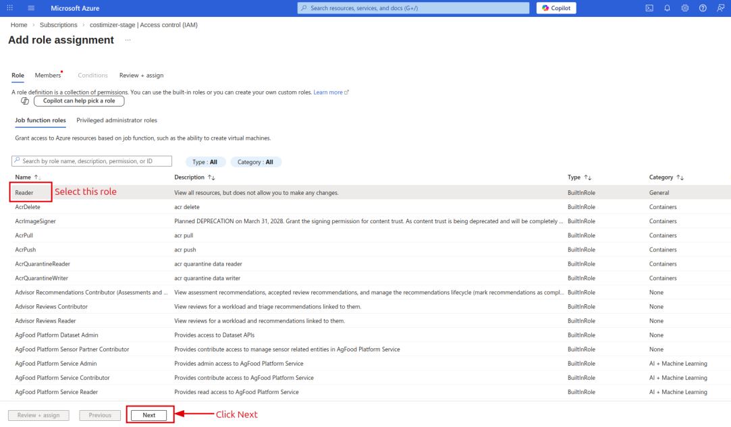Select Advisor Reviews Contributor role
Screen dimensions: 731x427
tap(51, 306)
